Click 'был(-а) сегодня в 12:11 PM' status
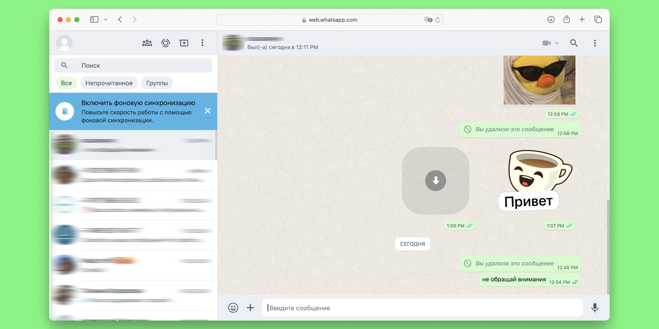The height and width of the screenshot is (329, 659). 283,47
